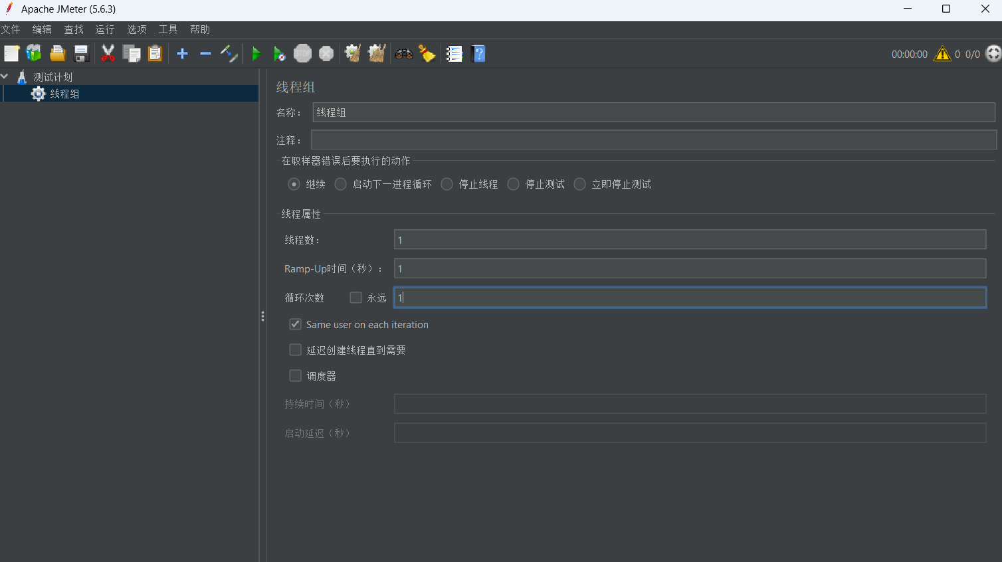
Task: Click the Help question mark icon
Action: click(x=478, y=54)
